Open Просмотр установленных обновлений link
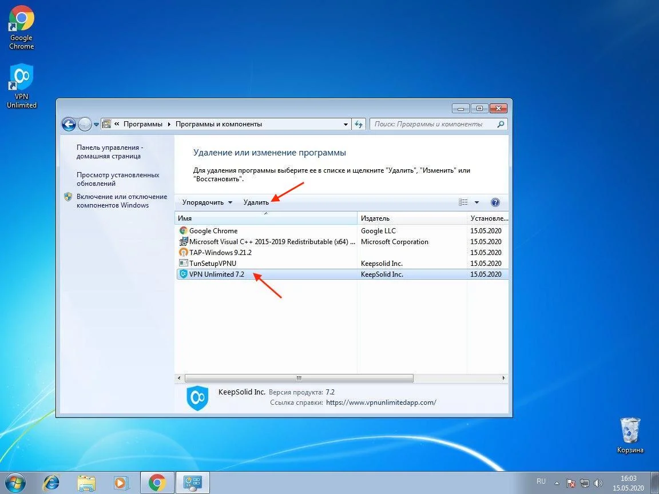659x494 pixels. pos(118,179)
